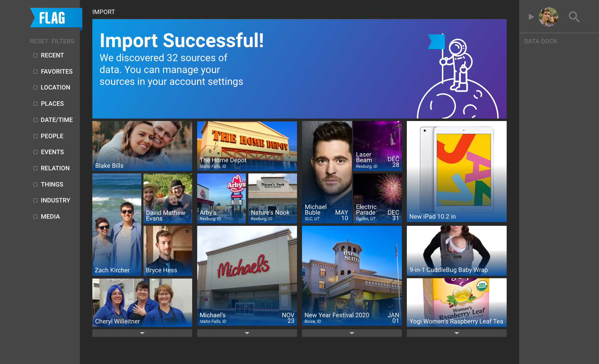Click the RESET FILTERS link

(52, 41)
